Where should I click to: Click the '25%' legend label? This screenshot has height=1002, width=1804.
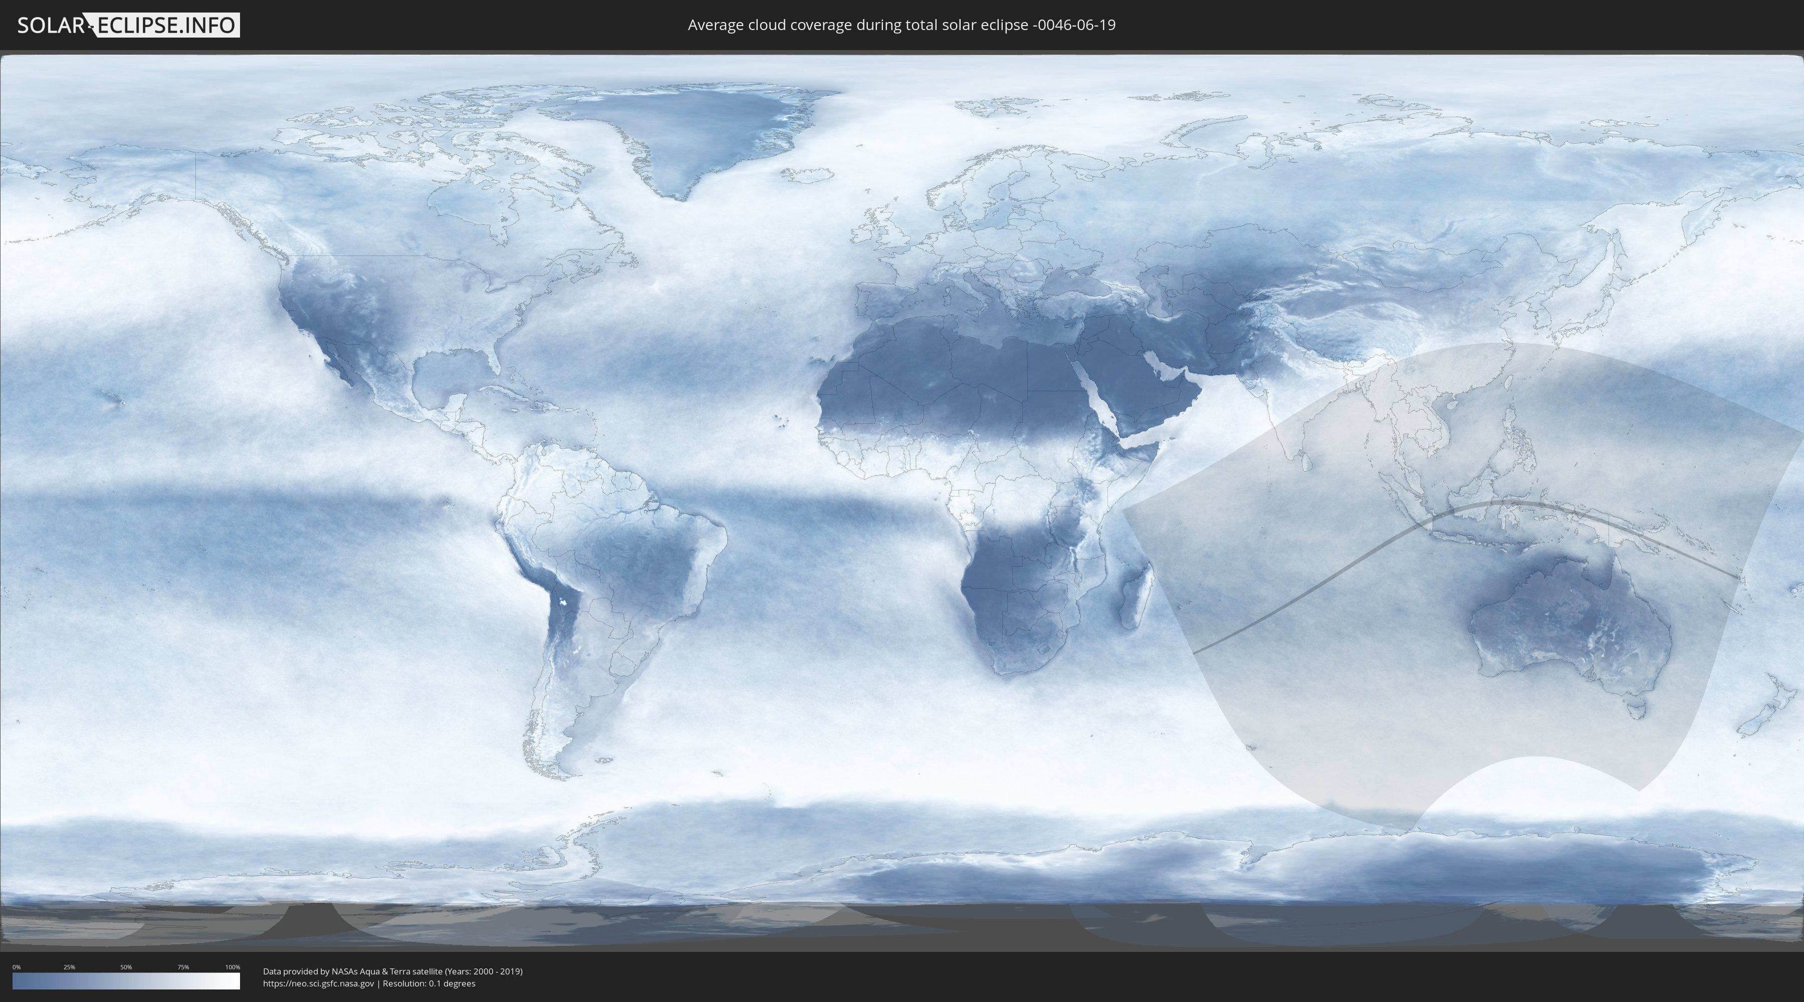[x=69, y=967]
